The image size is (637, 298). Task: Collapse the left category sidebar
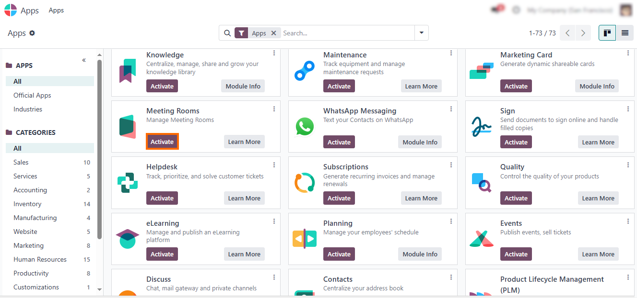[x=84, y=60]
